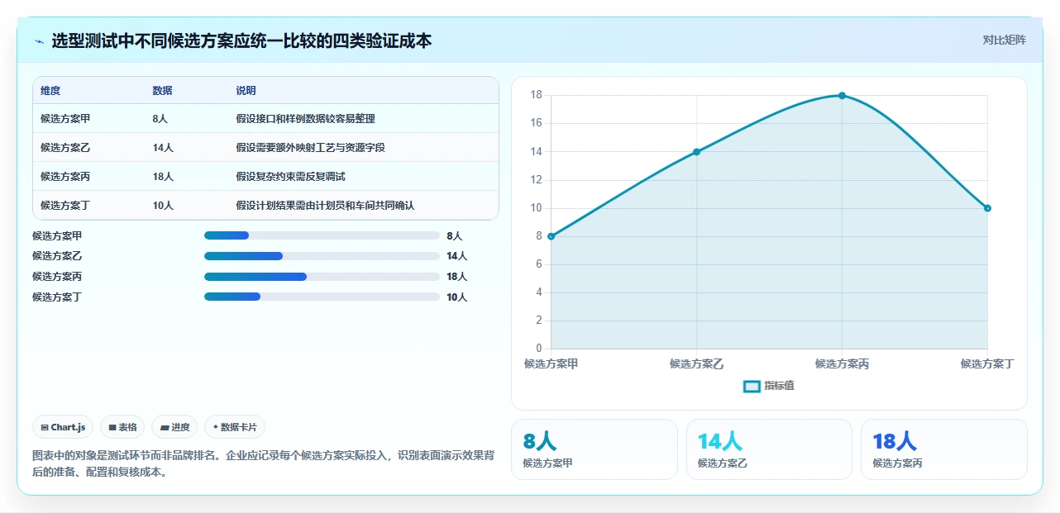1060x513 pixels.
Task: Click the 候选方案甲 table cell
Action: pyautogui.click(x=65, y=119)
